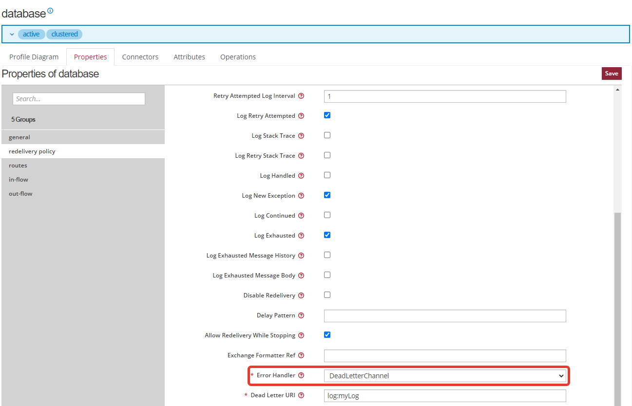The width and height of the screenshot is (632, 406).
Task: Open the Error Handler dropdown
Action: 444,376
